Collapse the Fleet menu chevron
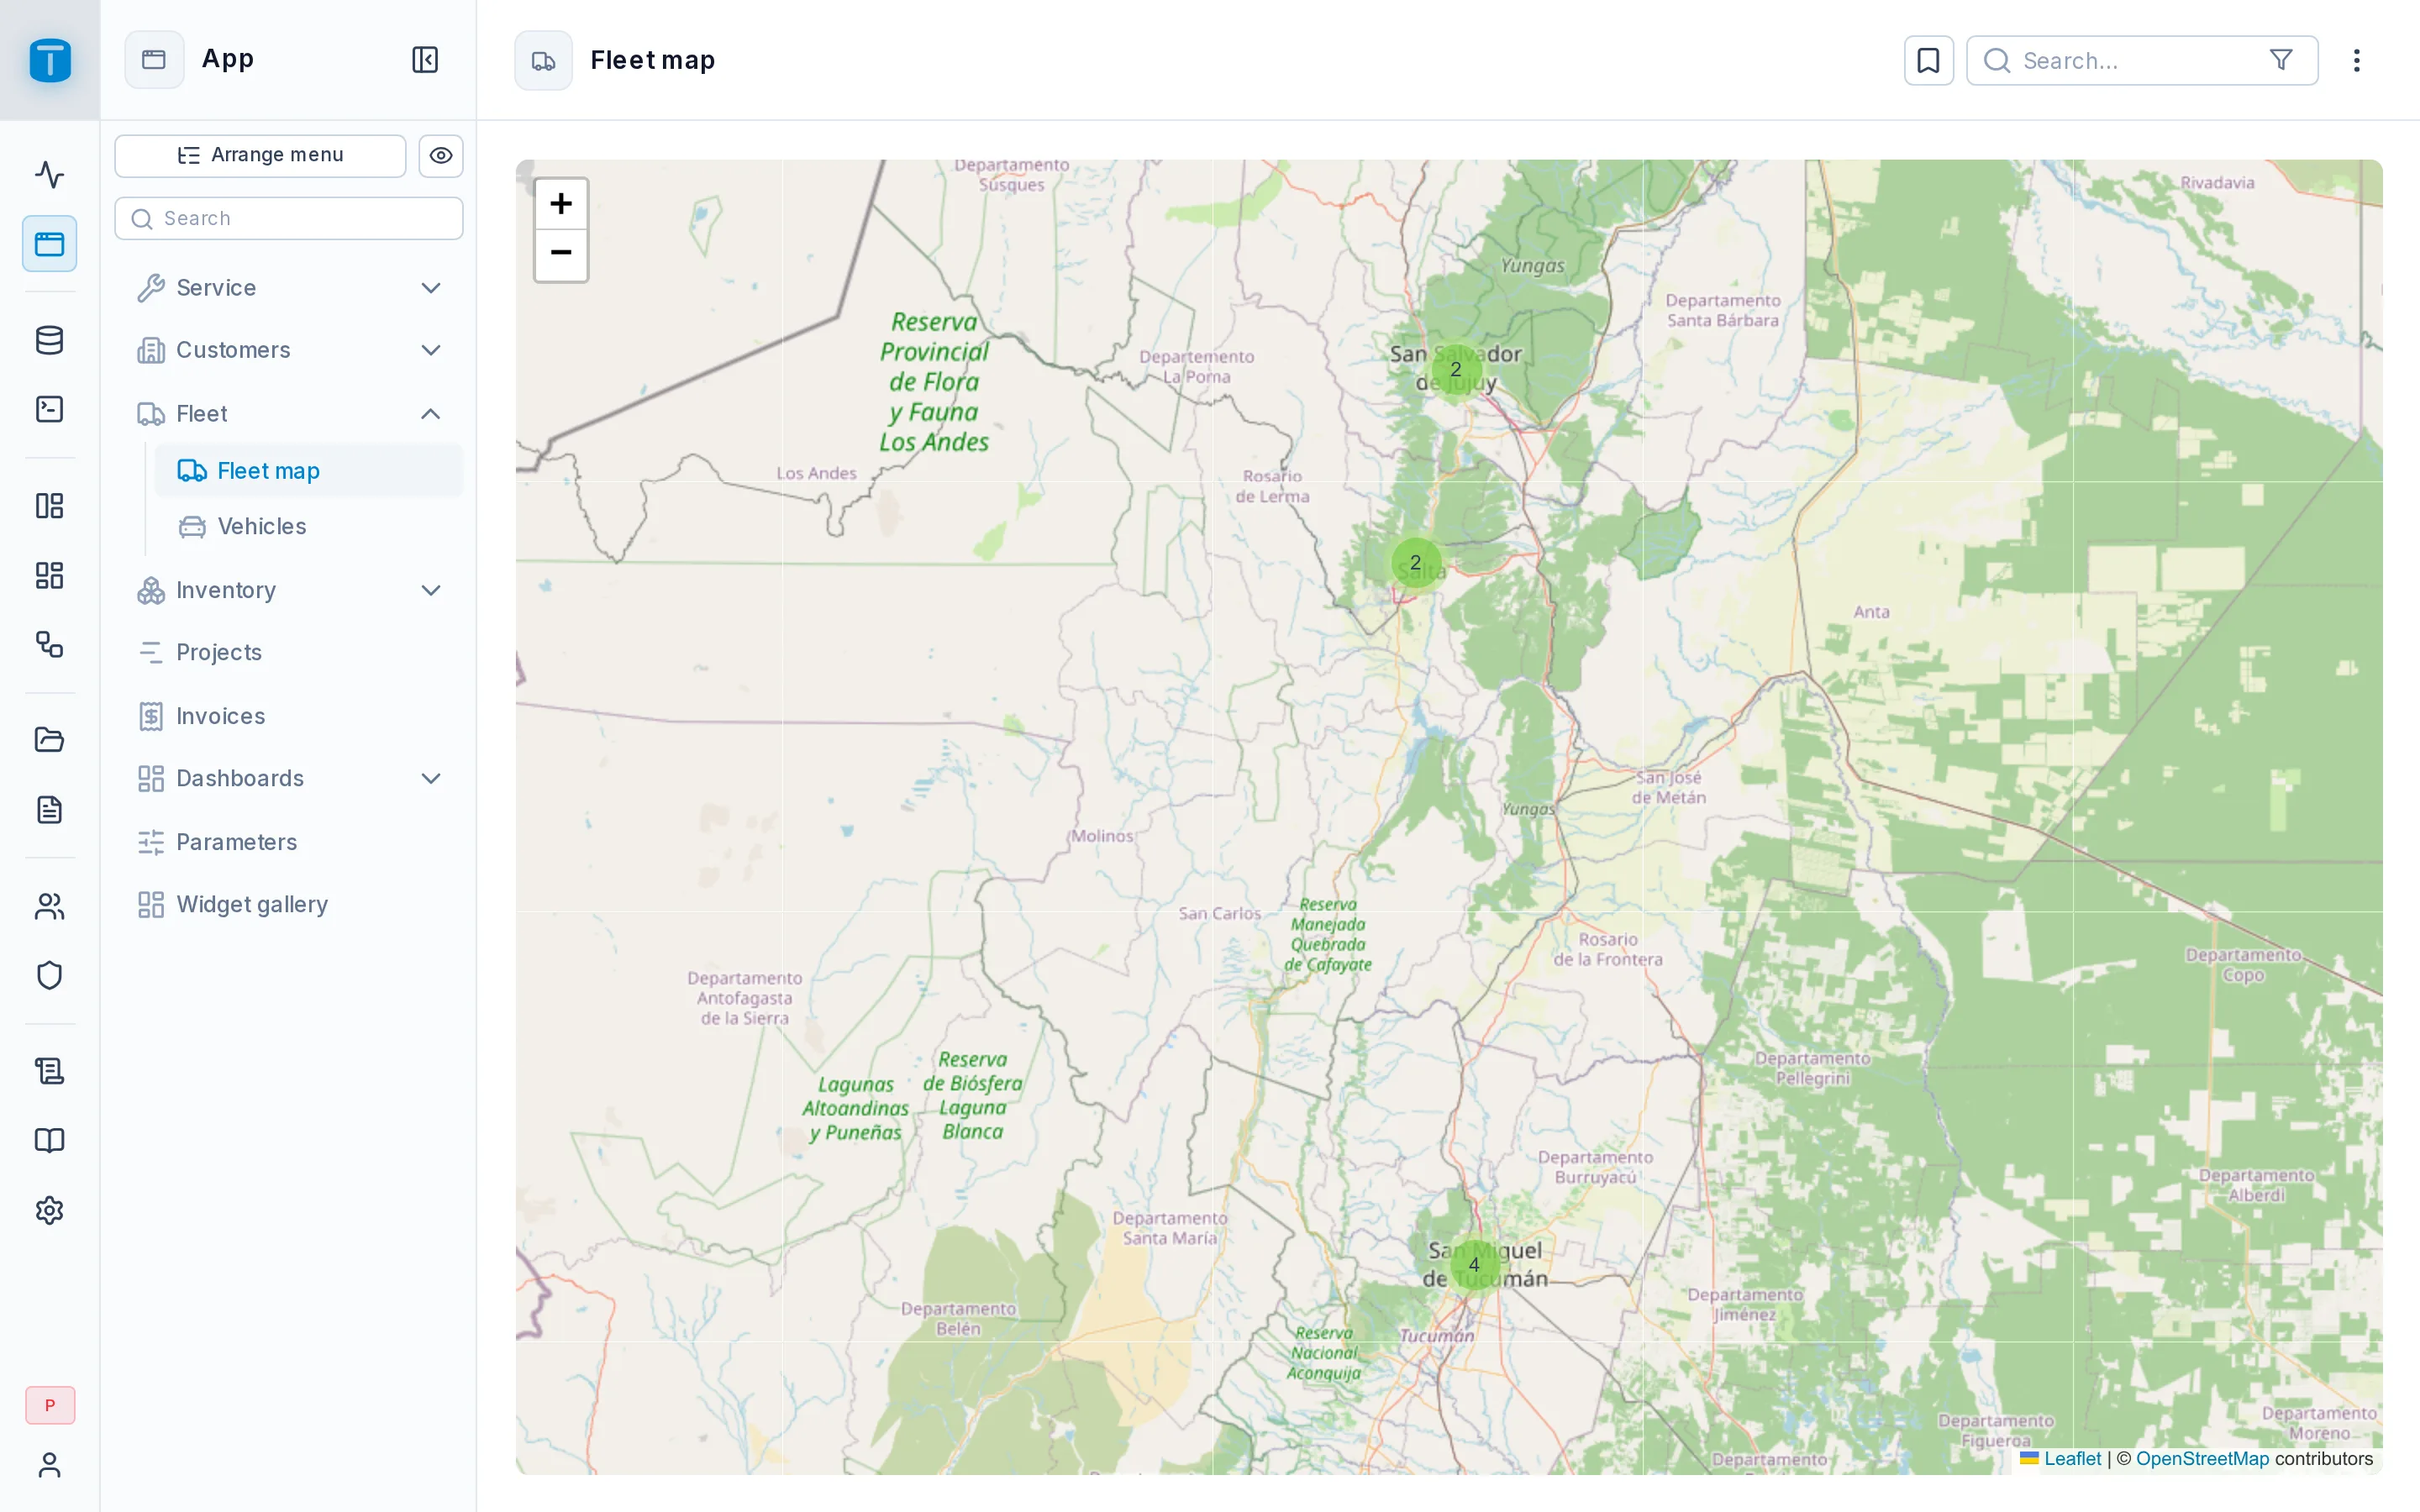The image size is (2420, 1512). (x=431, y=413)
